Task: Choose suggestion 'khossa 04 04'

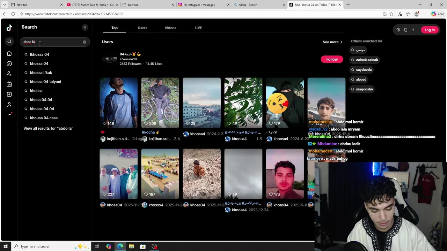Action: (x=42, y=109)
